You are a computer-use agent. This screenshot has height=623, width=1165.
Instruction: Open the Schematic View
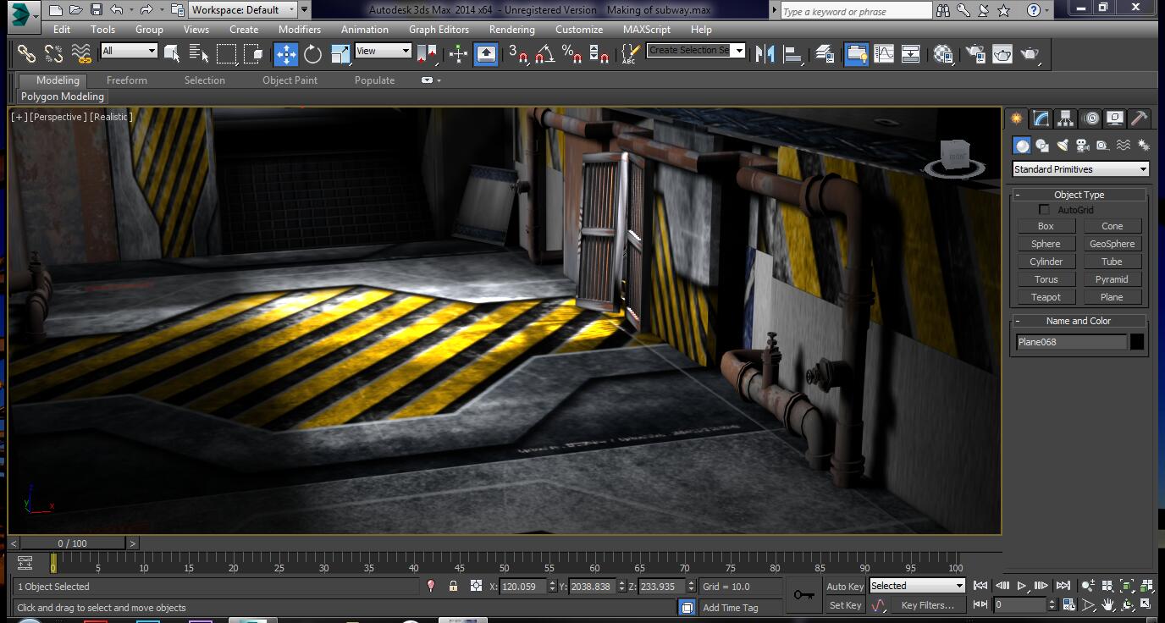pos(911,54)
